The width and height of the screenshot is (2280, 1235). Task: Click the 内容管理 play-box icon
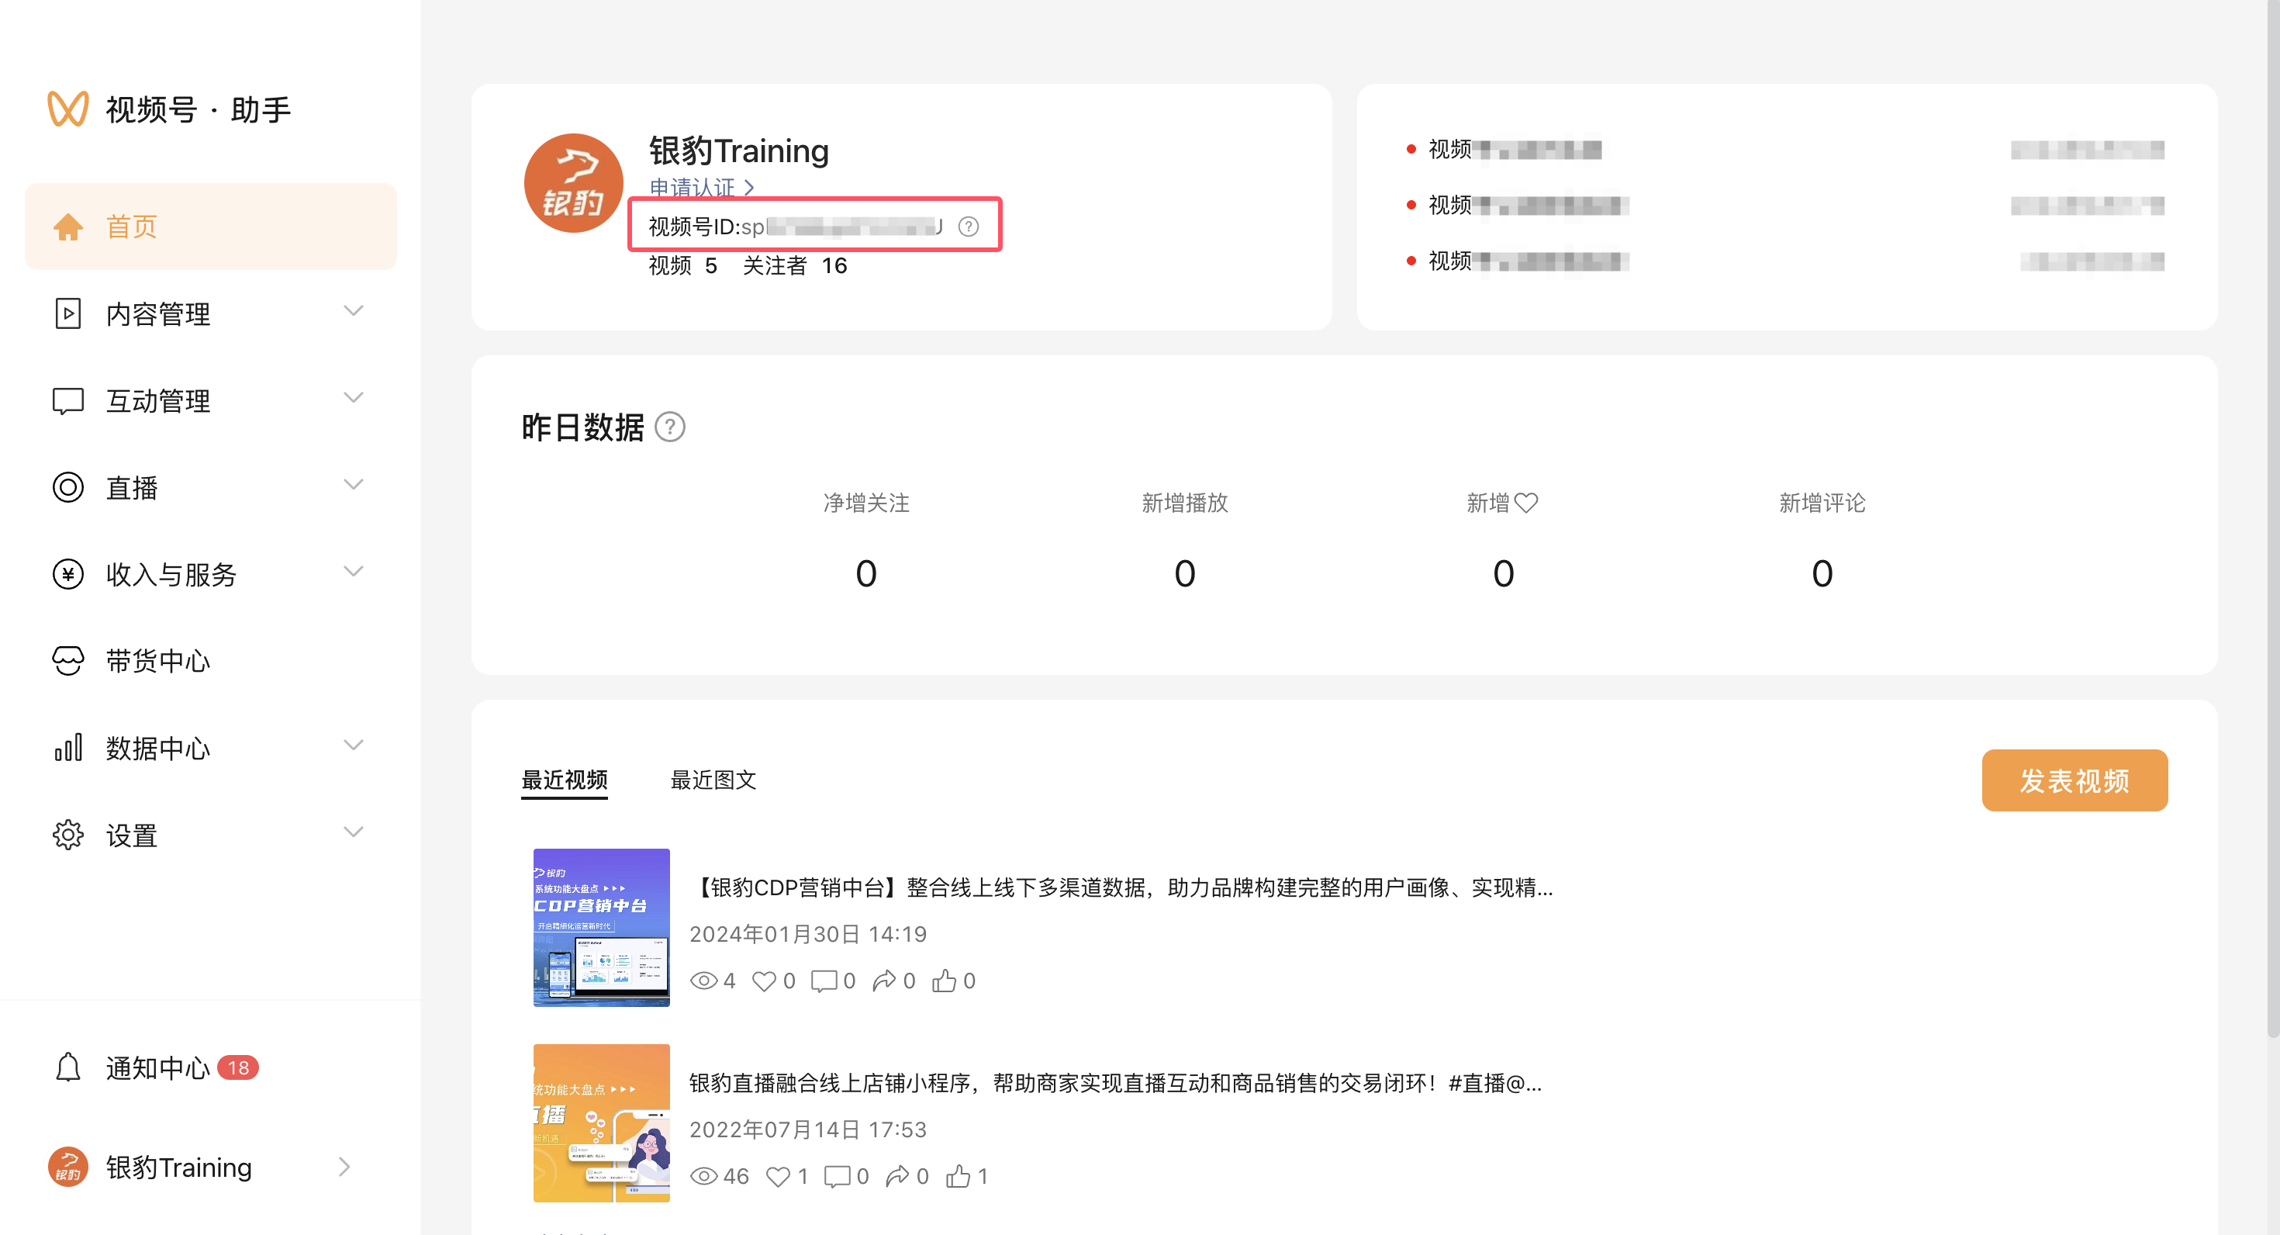[x=68, y=313]
